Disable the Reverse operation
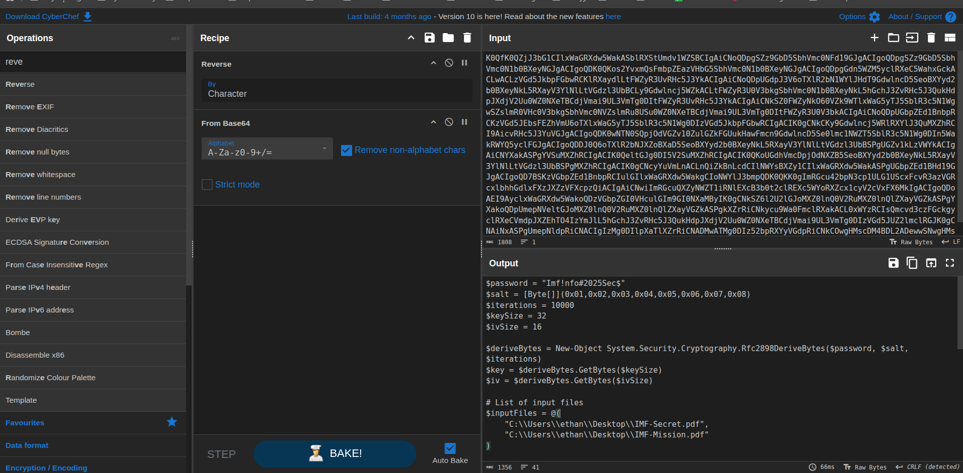The height and width of the screenshot is (473, 963). pos(449,63)
